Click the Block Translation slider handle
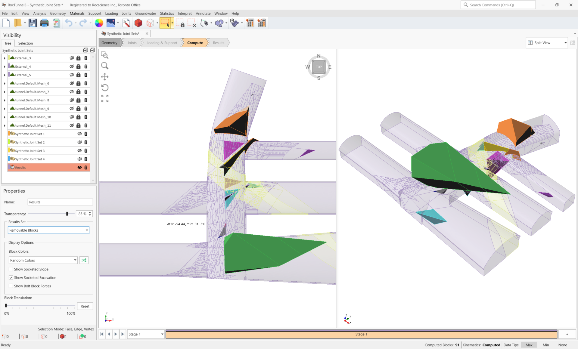 pyautogui.click(x=6, y=306)
